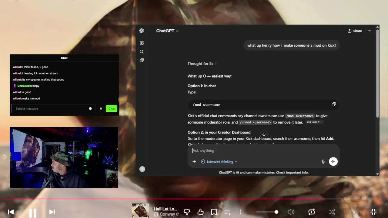Click the OhHabachi username in chat
This screenshot has width=388, height=218.
24,86
